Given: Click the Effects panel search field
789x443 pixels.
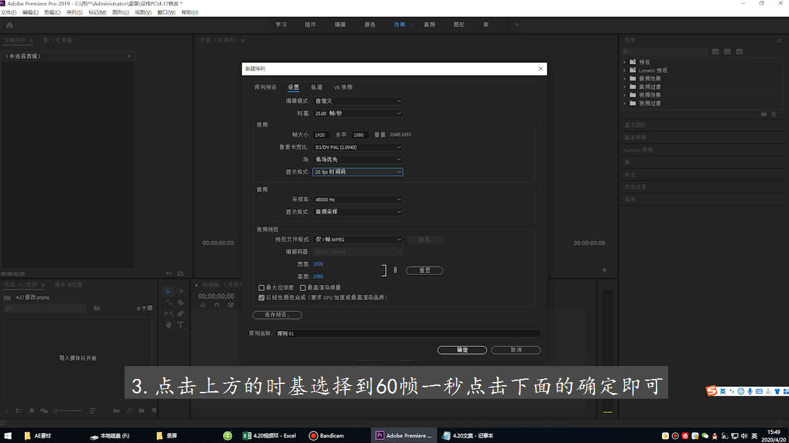Looking at the screenshot, I should [x=665, y=52].
